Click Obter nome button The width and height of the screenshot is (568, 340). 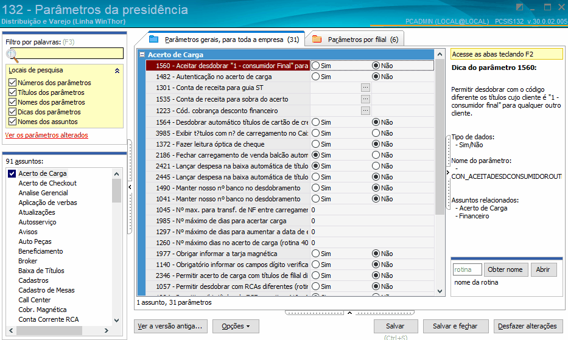505,270
